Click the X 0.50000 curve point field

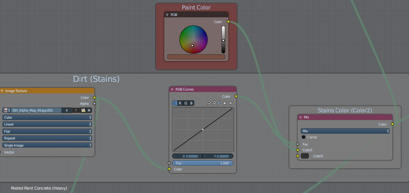click(x=187, y=156)
